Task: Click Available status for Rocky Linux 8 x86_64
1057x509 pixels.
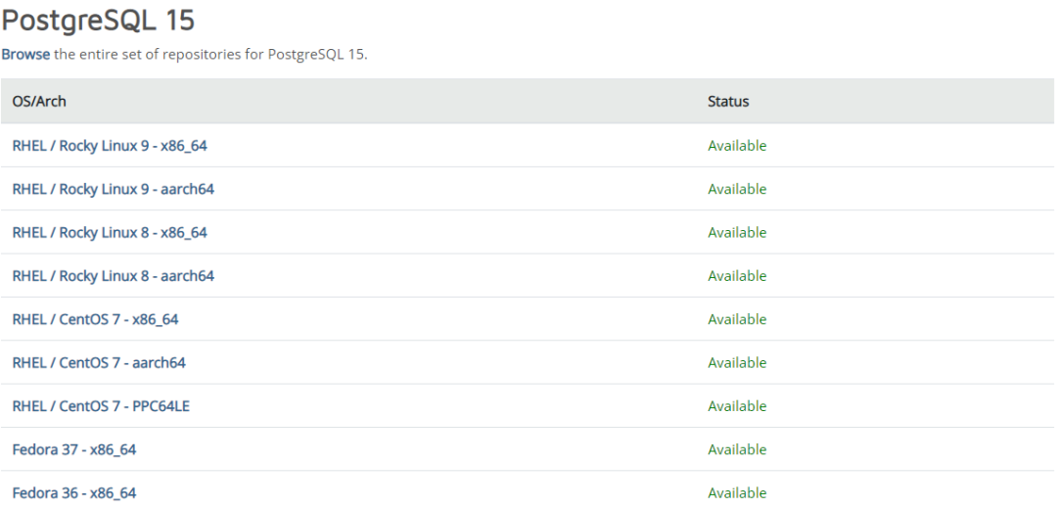Action: [737, 233]
